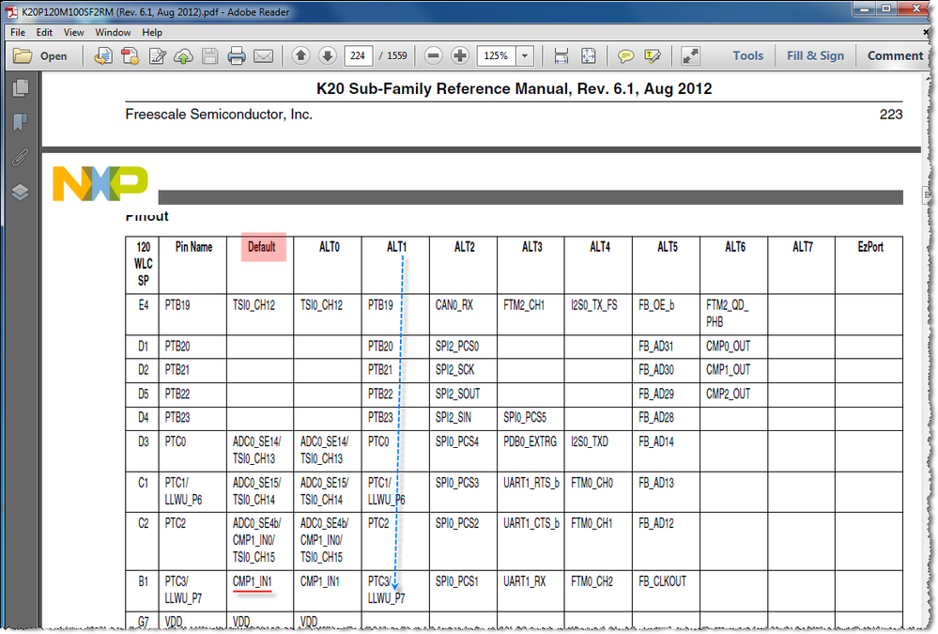Zoom in with the plus icon
Viewport: 938px width, 634px height.
(x=459, y=55)
